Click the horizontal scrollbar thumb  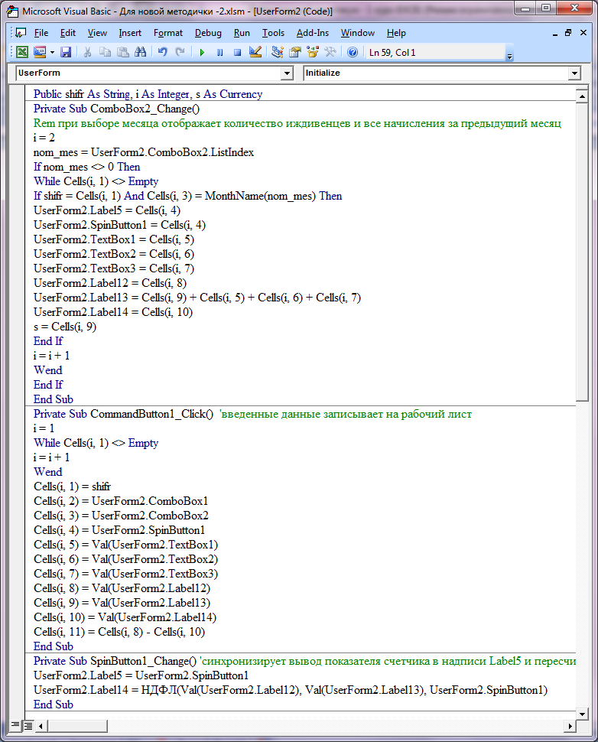coord(77,725)
